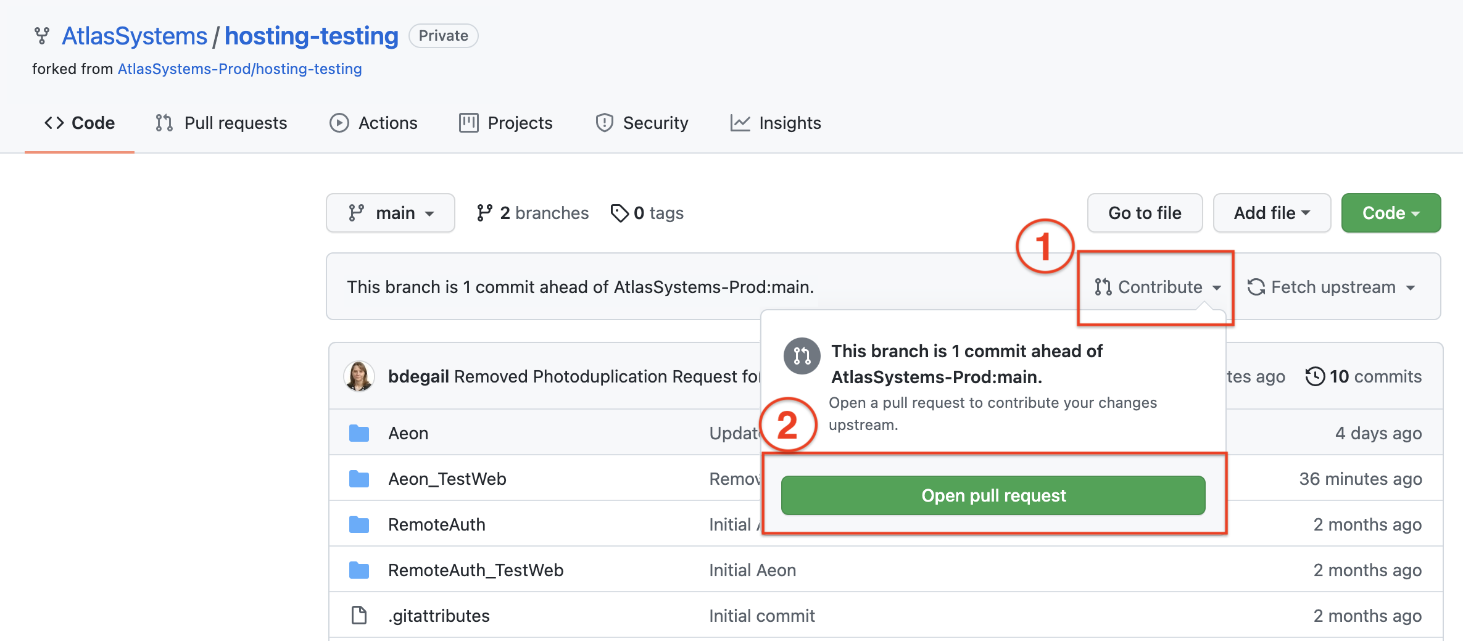1463x641 pixels.
Task: Click the Open pull request button
Action: (x=992, y=495)
